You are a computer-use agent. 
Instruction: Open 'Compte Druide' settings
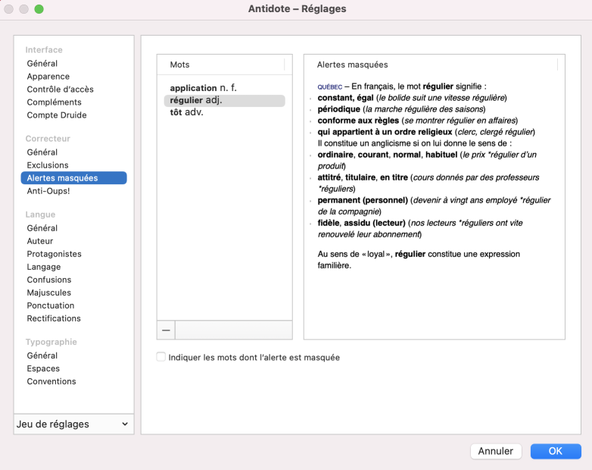pos(56,115)
